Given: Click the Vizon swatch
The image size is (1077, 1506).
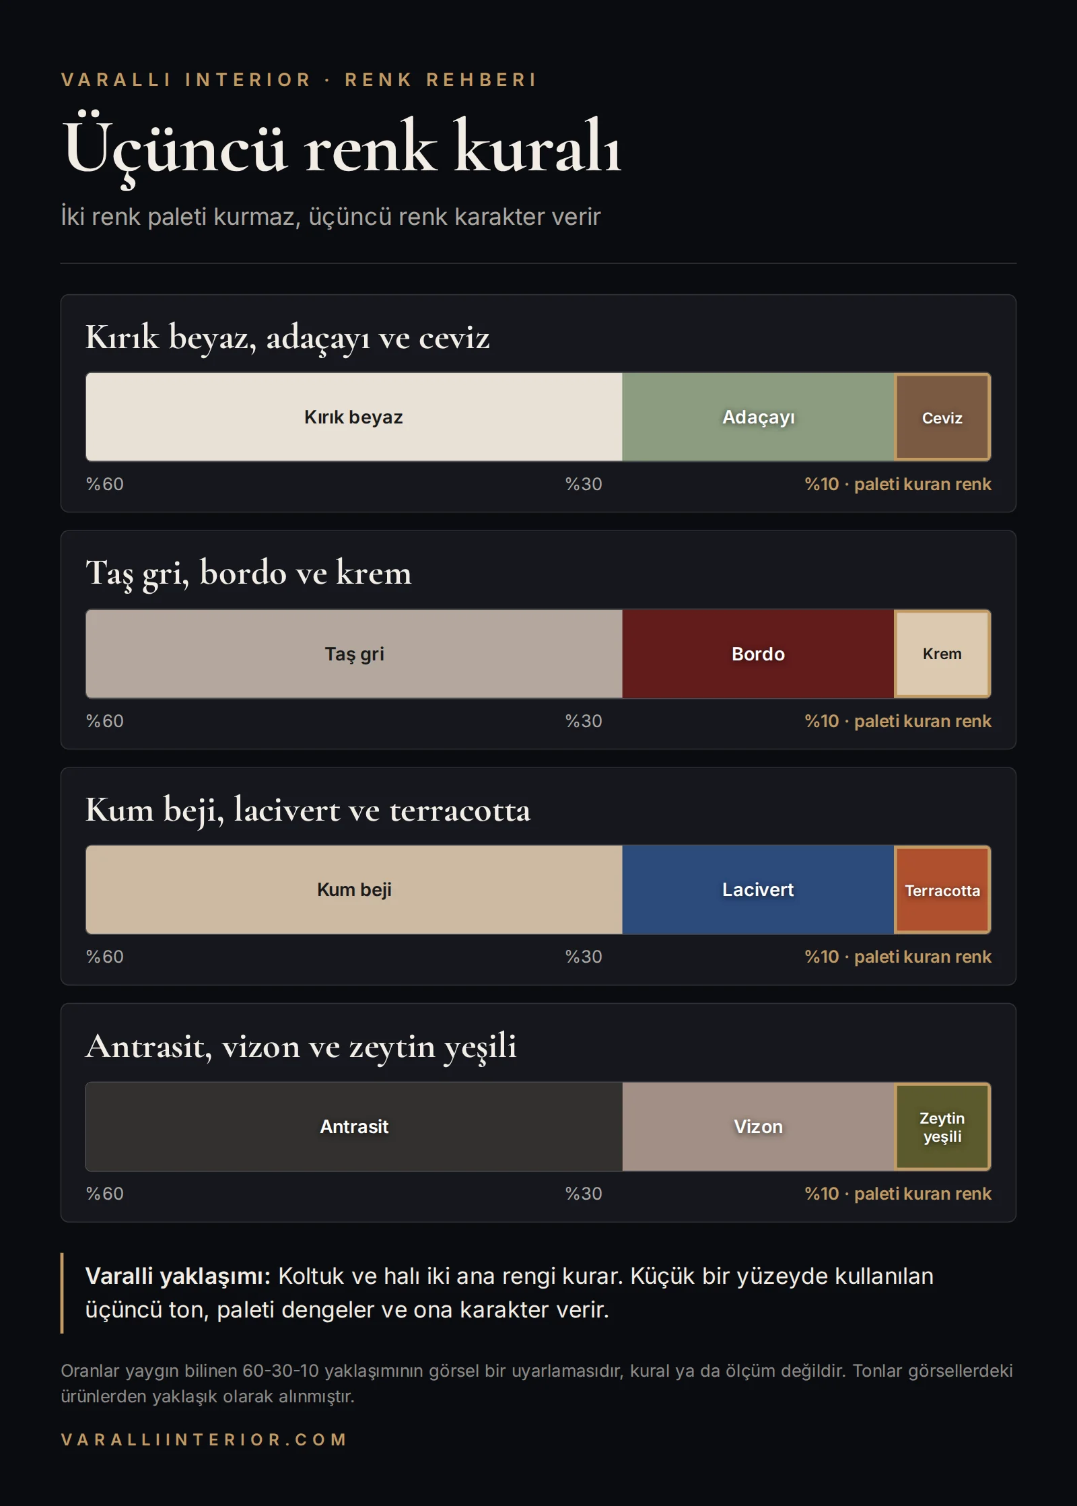Looking at the screenshot, I should (x=758, y=1126).
